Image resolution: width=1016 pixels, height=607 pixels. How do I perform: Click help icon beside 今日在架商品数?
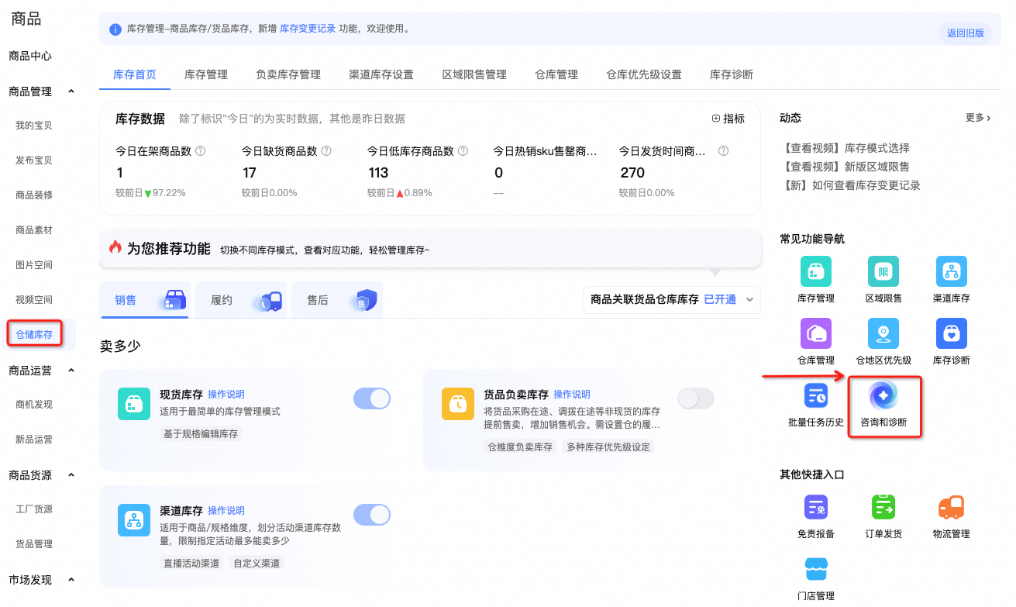point(200,151)
